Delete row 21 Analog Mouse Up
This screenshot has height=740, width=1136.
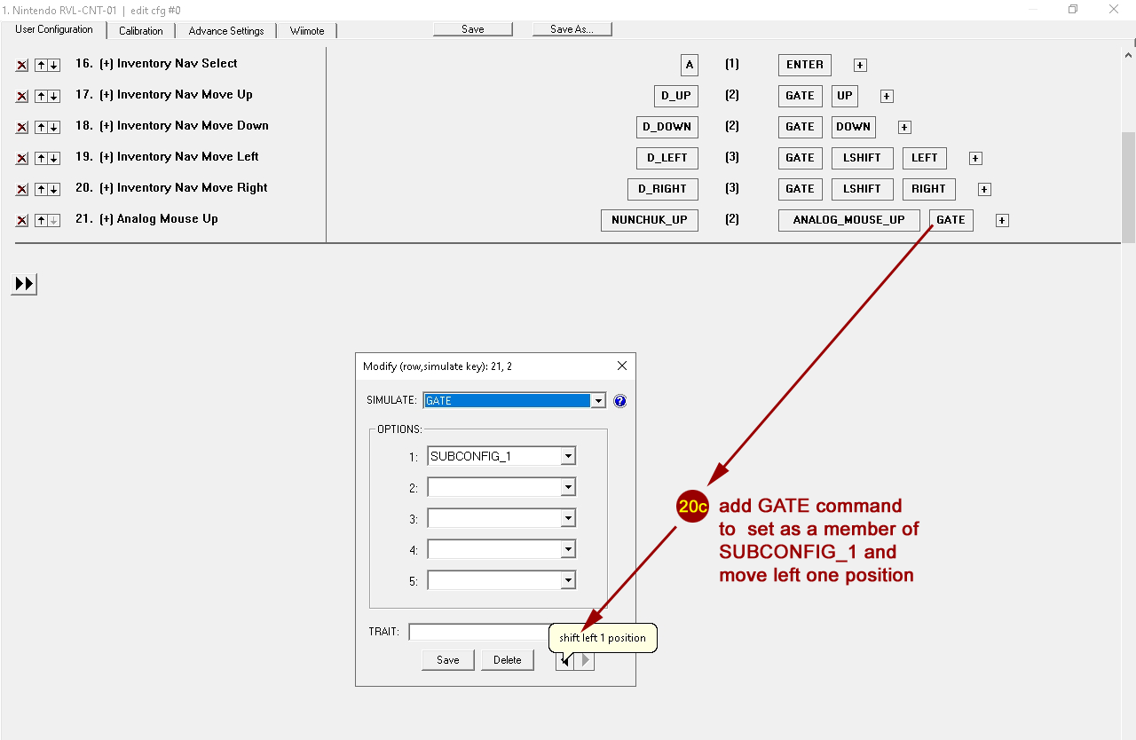pyautogui.click(x=22, y=220)
